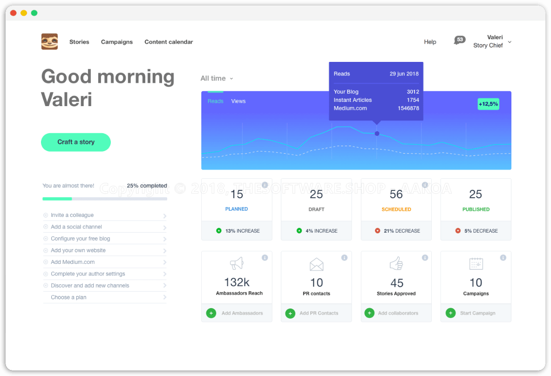Click the PR contacts envelope icon

coord(316,264)
